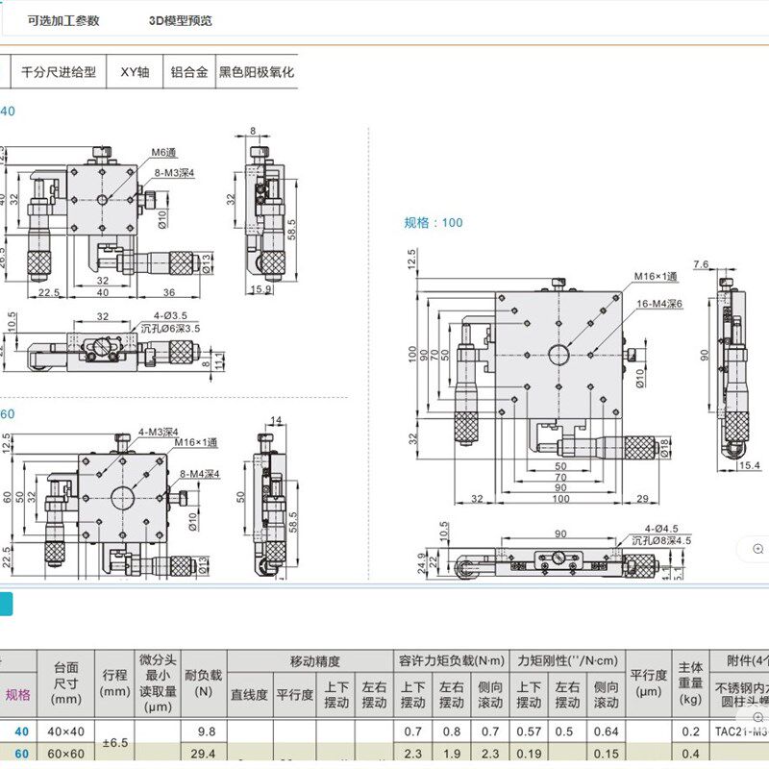
Task: Click the 台面尺寸(mm) column header
Action: tap(65, 683)
